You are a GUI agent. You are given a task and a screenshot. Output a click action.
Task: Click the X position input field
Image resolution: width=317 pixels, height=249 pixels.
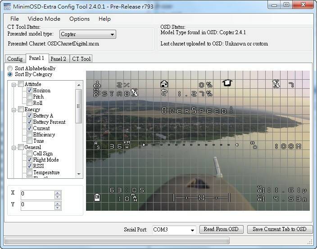(x=37, y=194)
